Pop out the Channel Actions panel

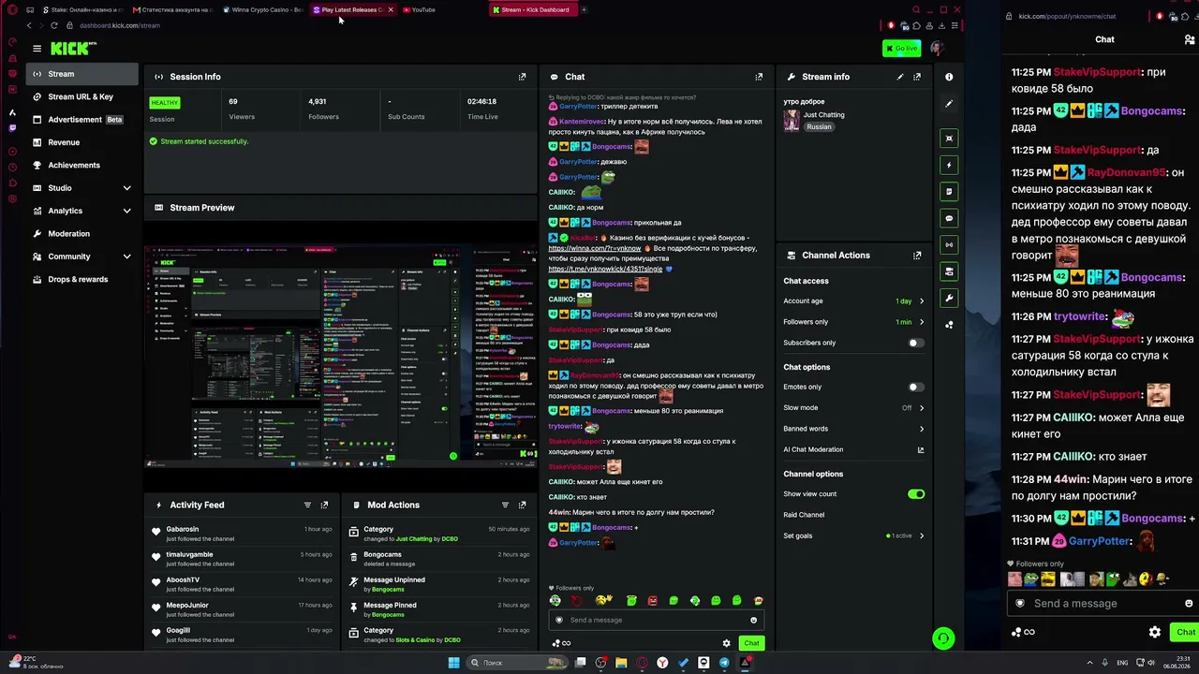click(917, 255)
